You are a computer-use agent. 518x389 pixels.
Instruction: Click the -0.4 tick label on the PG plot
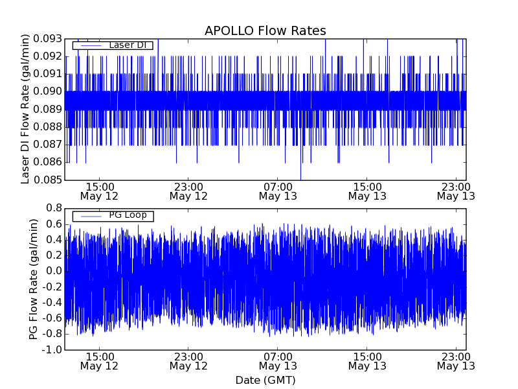[x=52, y=302]
